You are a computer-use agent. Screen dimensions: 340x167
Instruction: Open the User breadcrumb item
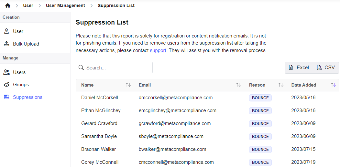[28, 5]
